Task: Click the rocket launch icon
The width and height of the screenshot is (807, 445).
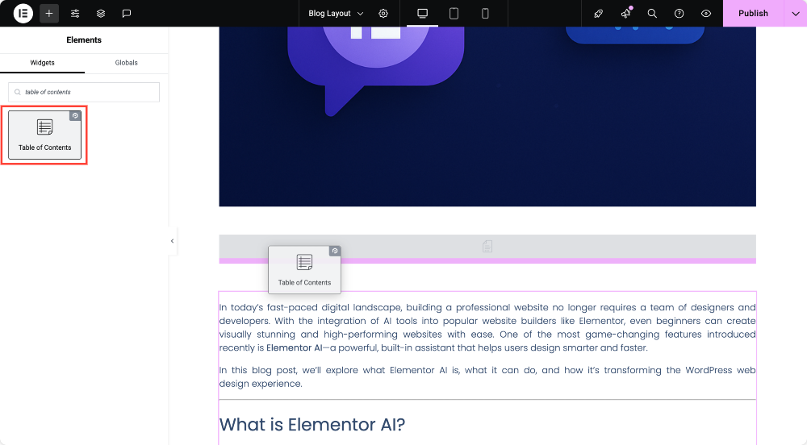Action: click(x=598, y=14)
